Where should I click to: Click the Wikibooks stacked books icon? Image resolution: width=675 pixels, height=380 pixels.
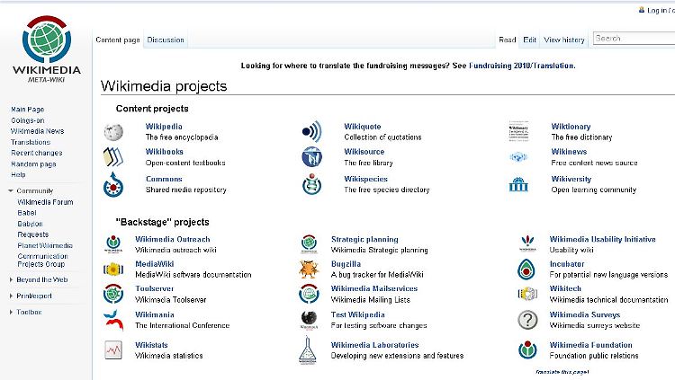tap(112, 157)
